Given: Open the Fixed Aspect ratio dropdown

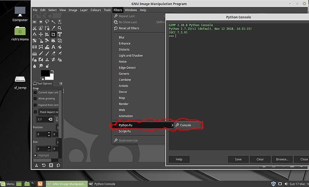Looking at the screenshot, I should tap(49, 112).
